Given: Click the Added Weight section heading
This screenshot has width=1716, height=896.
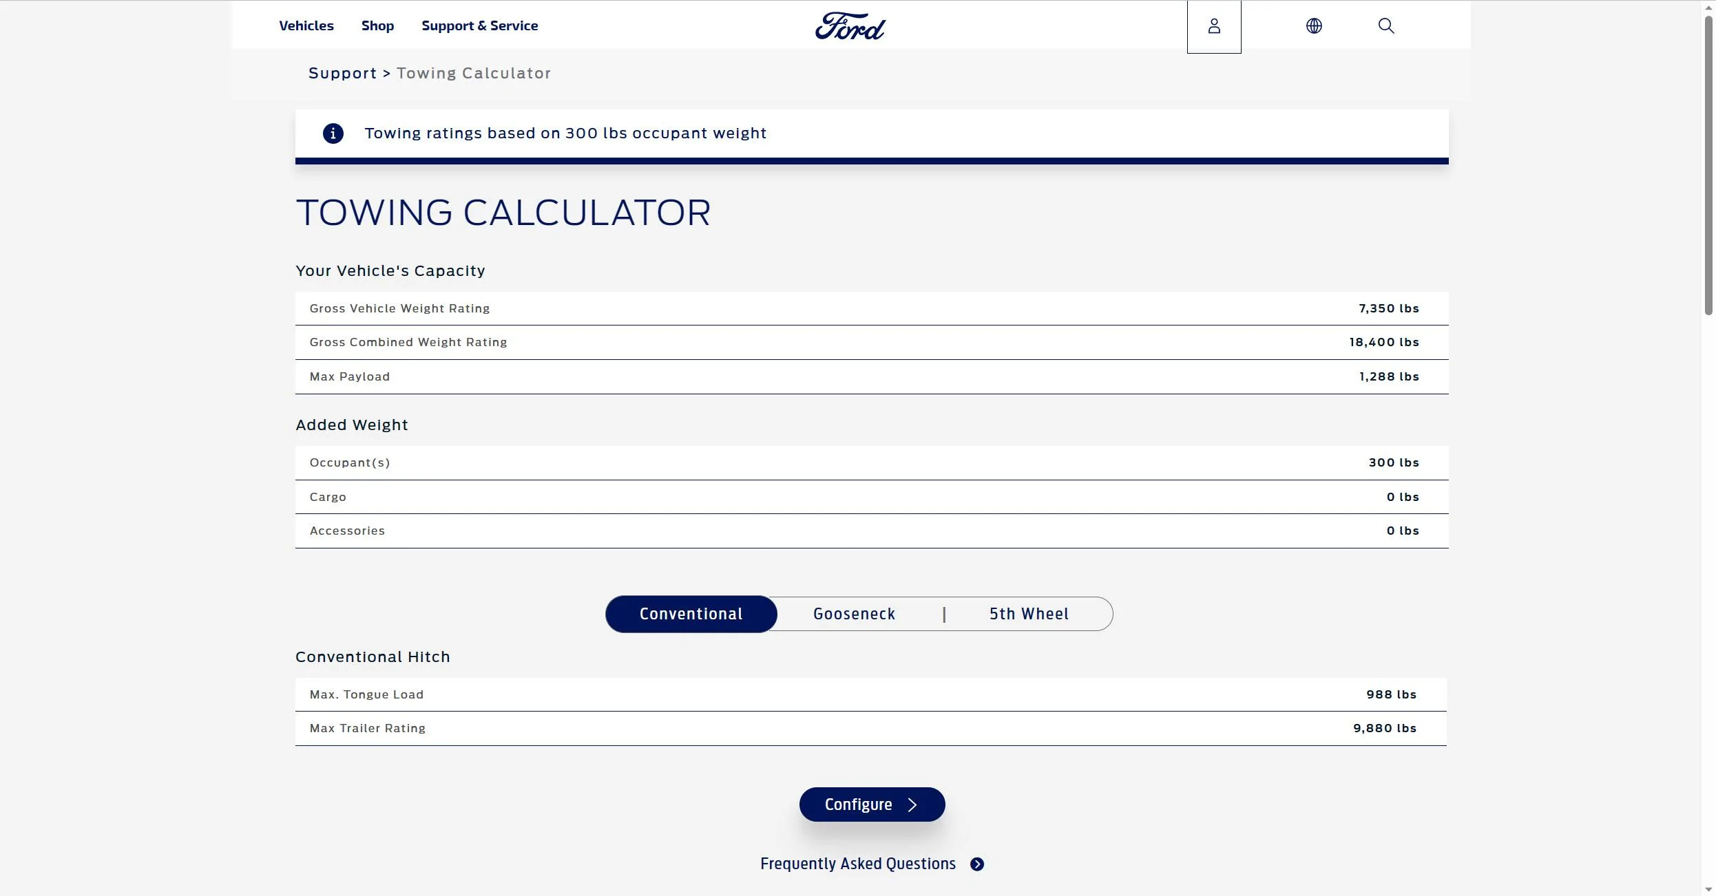Looking at the screenshot, I should [352, 425].
